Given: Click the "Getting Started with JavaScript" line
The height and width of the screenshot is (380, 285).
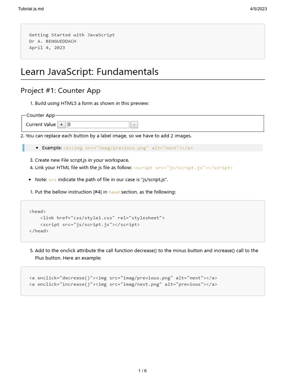Looking at the screenshot, I should coord(72,35).
